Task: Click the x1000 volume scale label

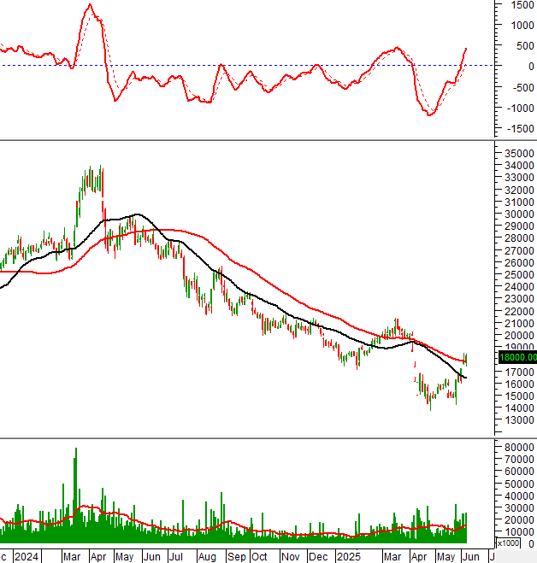Action: pyautogui.click(x=508, y=543)
